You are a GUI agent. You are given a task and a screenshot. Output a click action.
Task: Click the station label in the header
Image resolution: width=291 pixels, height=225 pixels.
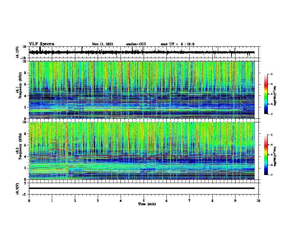(x=136, y=44)
